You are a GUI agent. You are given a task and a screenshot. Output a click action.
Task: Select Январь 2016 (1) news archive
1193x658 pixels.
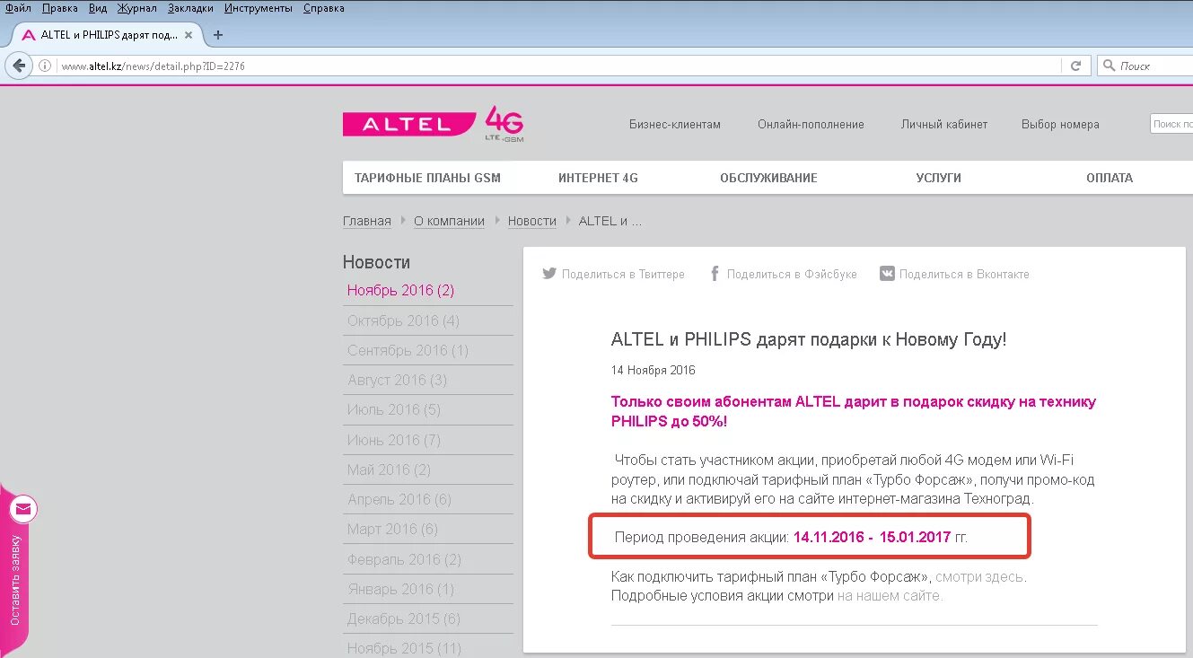400,589
